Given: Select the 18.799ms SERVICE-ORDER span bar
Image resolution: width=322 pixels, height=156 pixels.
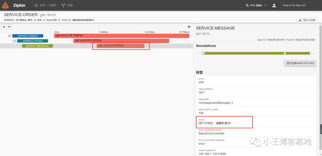Looking at the screenshot, I should tap(122, 36).
